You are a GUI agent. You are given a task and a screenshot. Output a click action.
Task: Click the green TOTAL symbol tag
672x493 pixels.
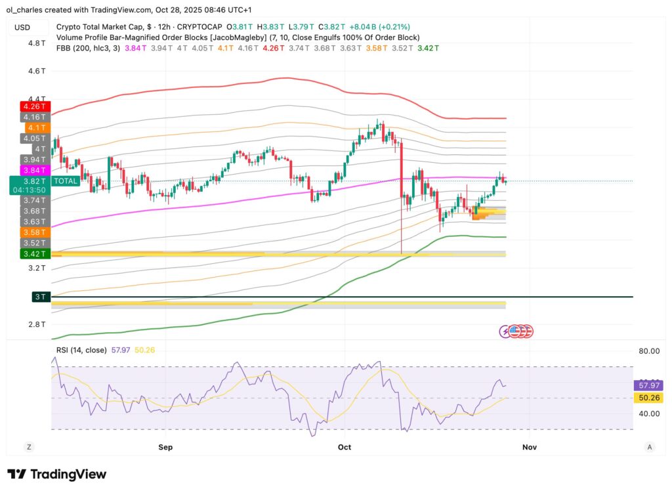pos(65,181)
